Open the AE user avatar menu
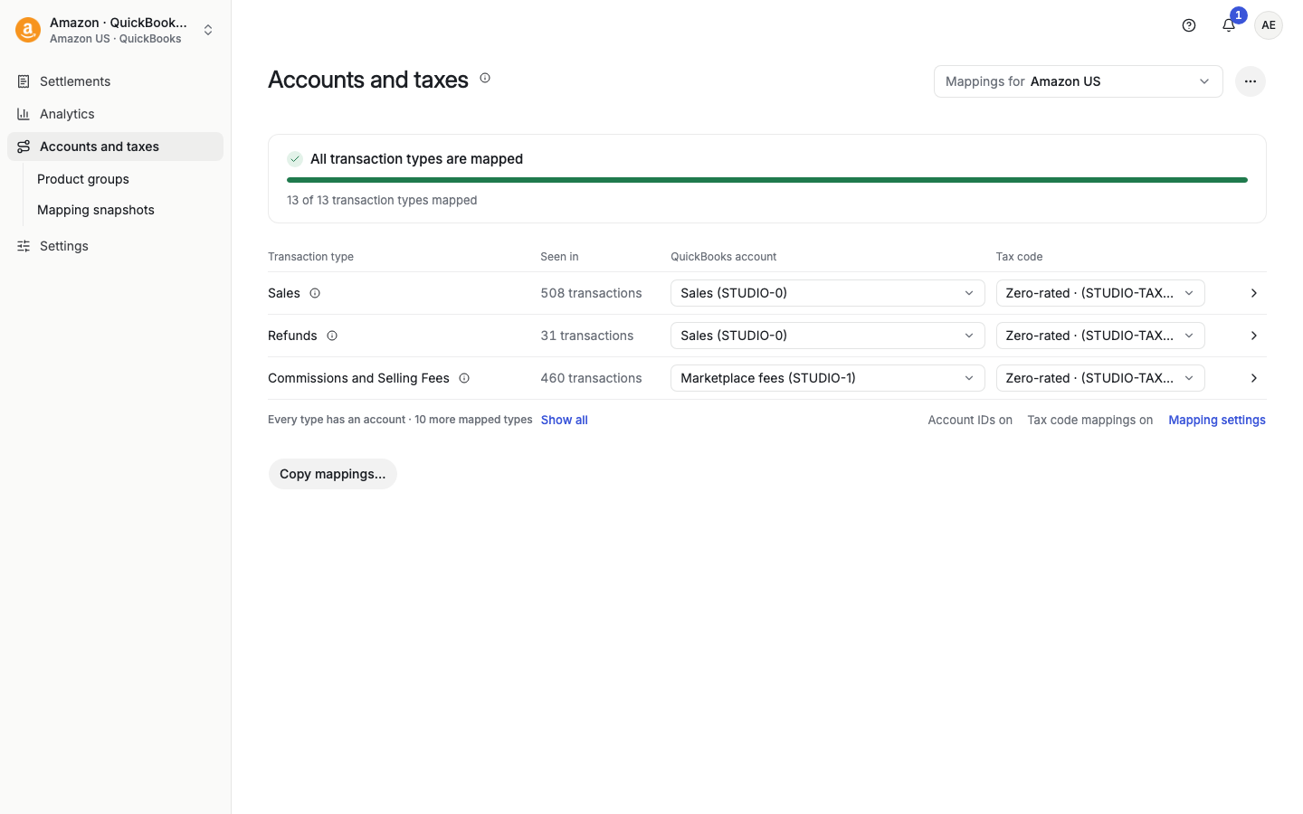1303x814 pixels. click(x=1269, y=25)
